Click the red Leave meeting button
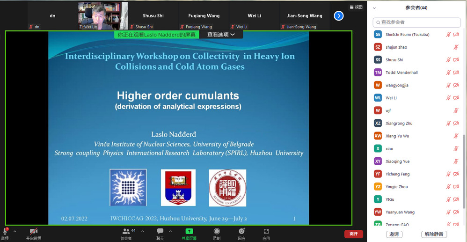This screenshot has height=242, width=467. 353,234
